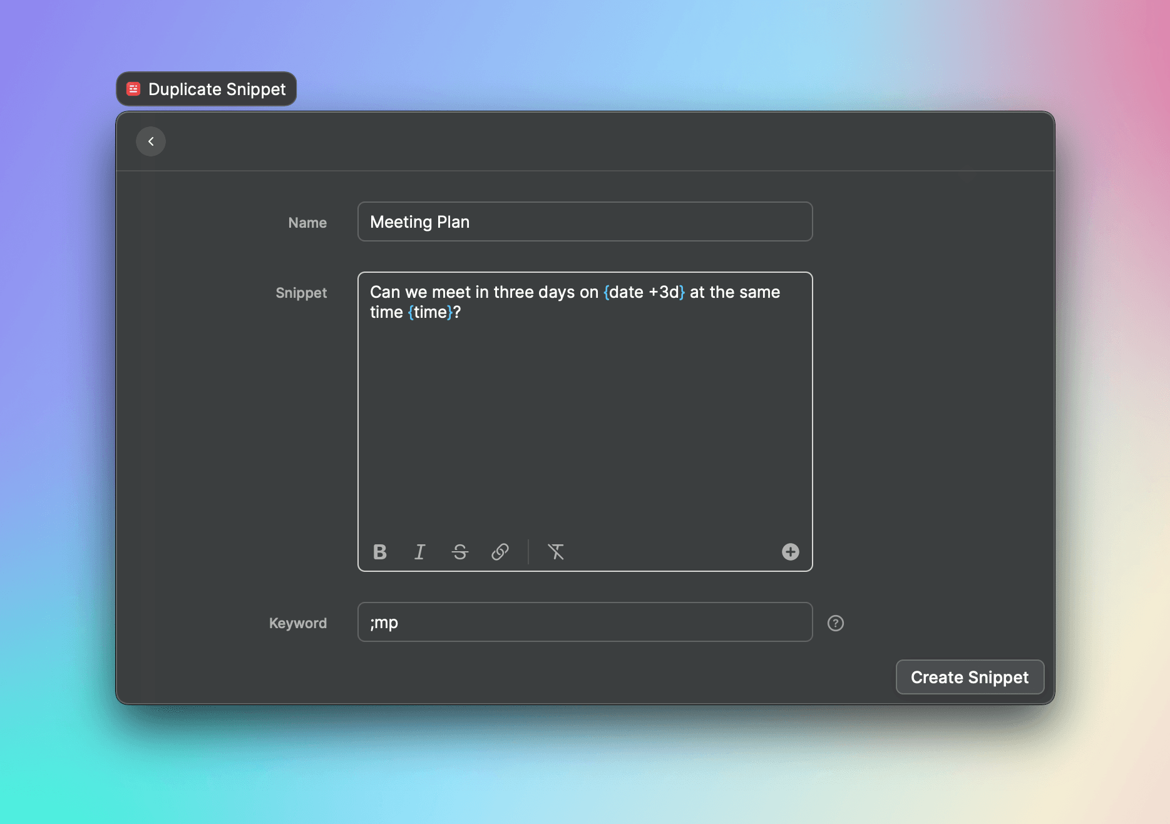The width and height of the screenshot is (1170, 824).
Task: Navigate back with the chevron button
Action: 151,141
